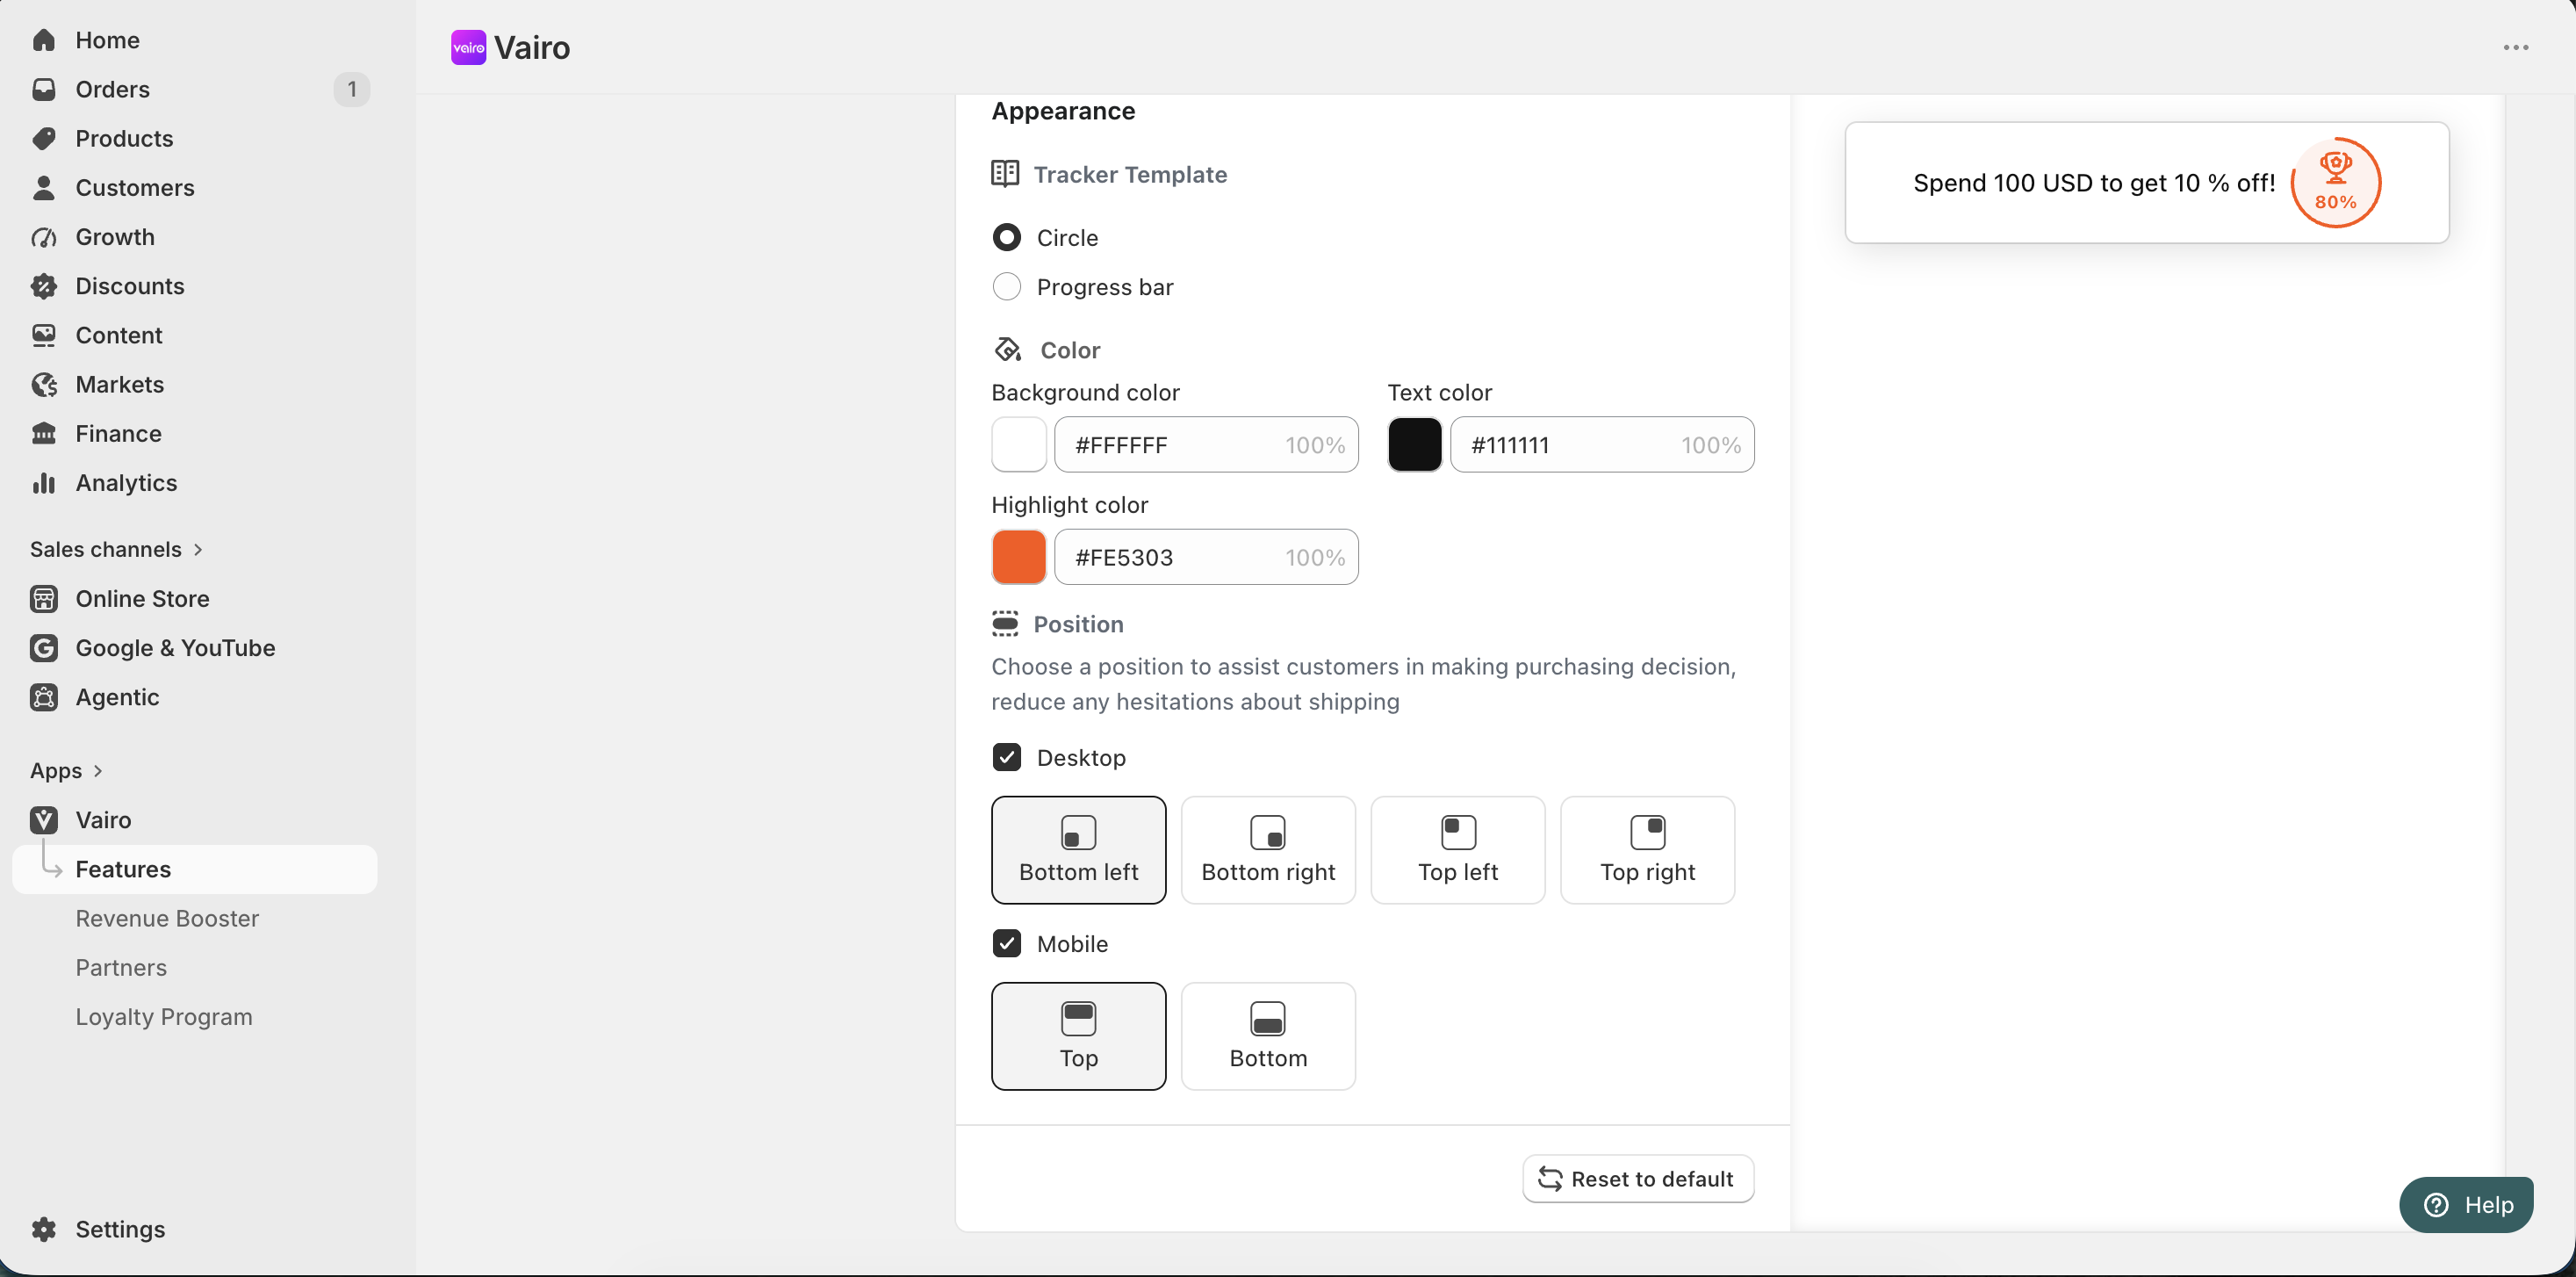Open the three-dot more actions menu

tap(2515, 47)
